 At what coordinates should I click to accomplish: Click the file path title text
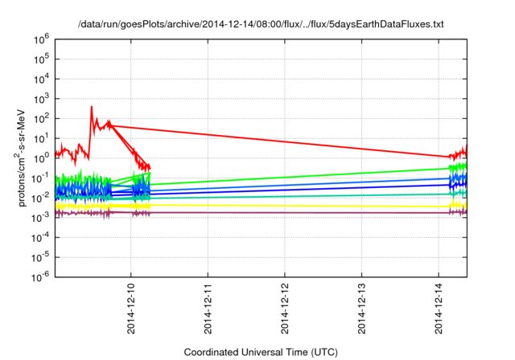coord(261,24)
